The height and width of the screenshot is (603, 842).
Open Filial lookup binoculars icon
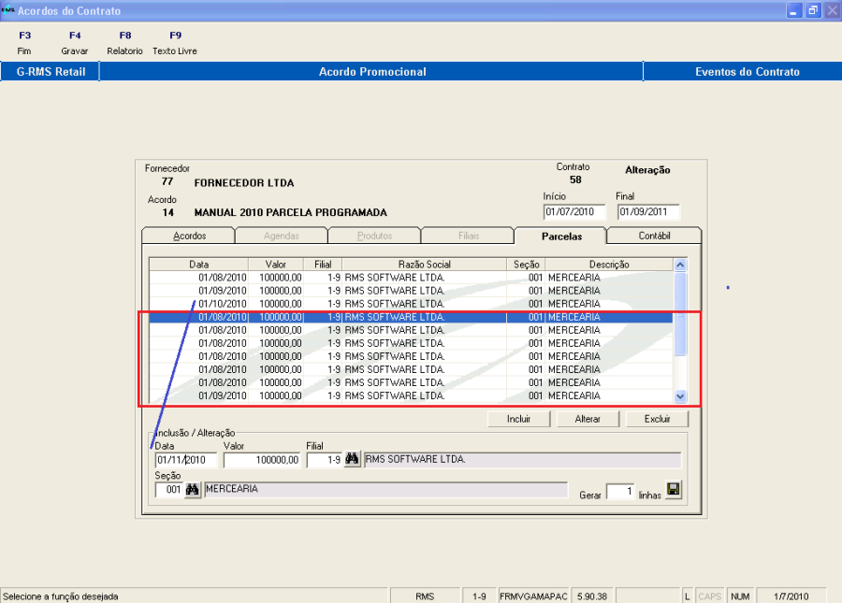click(352, 459)
